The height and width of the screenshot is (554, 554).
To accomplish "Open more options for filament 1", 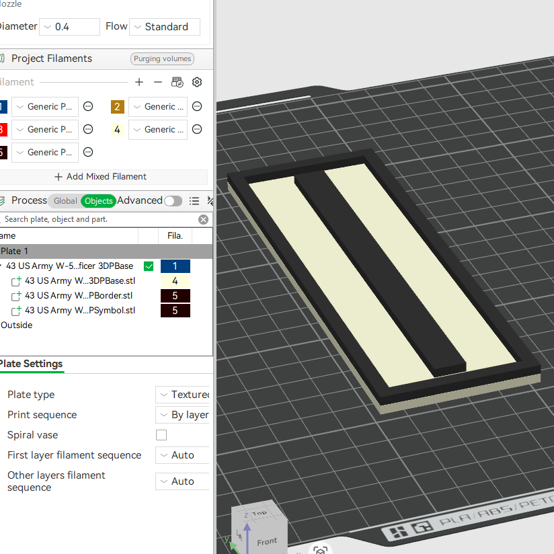I will point(88,106).
